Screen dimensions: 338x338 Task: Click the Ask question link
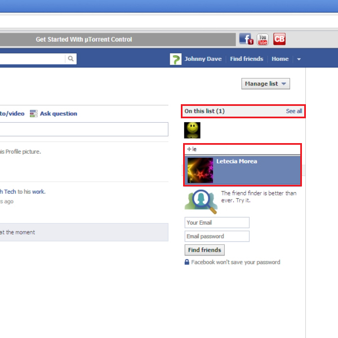pyautogui.click(x=59, y=114)
